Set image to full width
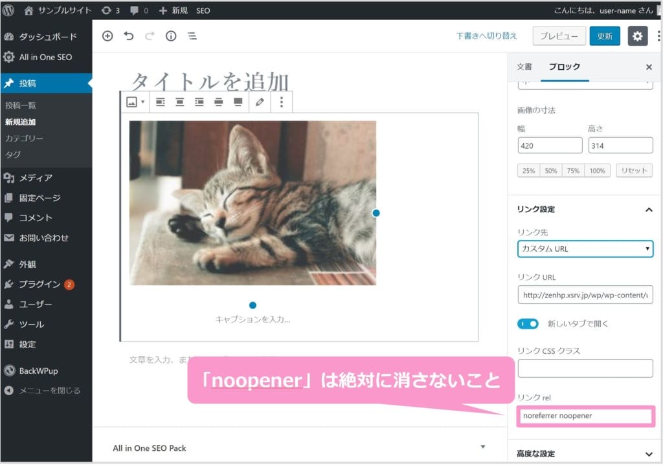663x465 pixels. click(x=238, y=102)
